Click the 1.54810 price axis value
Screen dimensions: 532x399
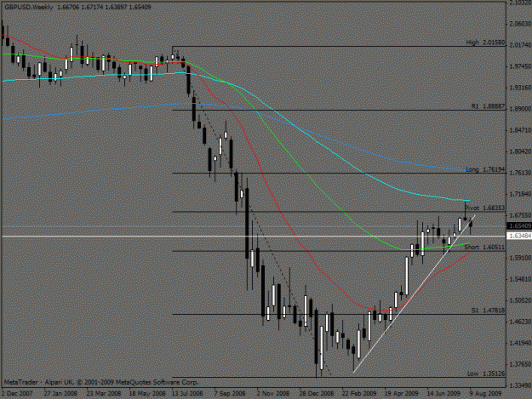tap(520, 279)
